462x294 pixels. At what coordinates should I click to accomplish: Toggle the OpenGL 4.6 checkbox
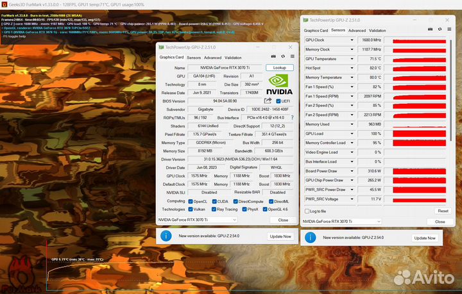265,209
